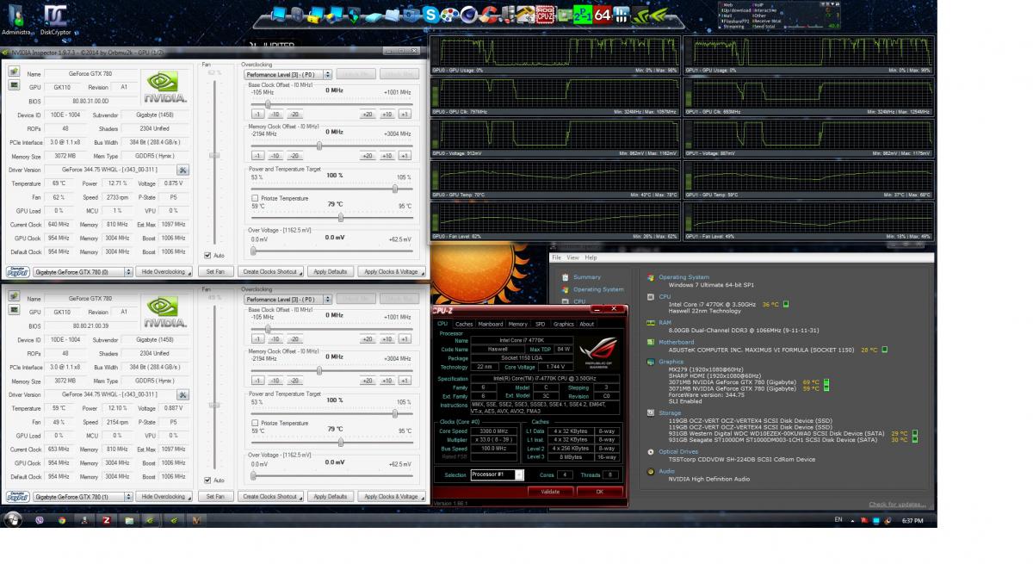Screen dimensions: 1033x564
Task: Click fan speed slider handle in top Inspector
Action: tap(214, 156)
